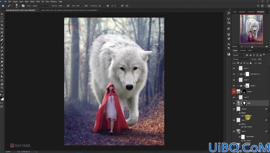Open the layer filter Kind dropdown
Screen dimensions: 270x153
(x=239, y=55)
